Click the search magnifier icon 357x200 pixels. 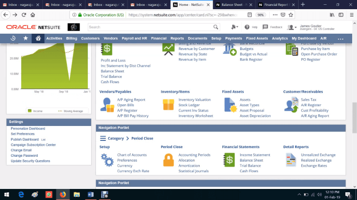pos(216,27)
